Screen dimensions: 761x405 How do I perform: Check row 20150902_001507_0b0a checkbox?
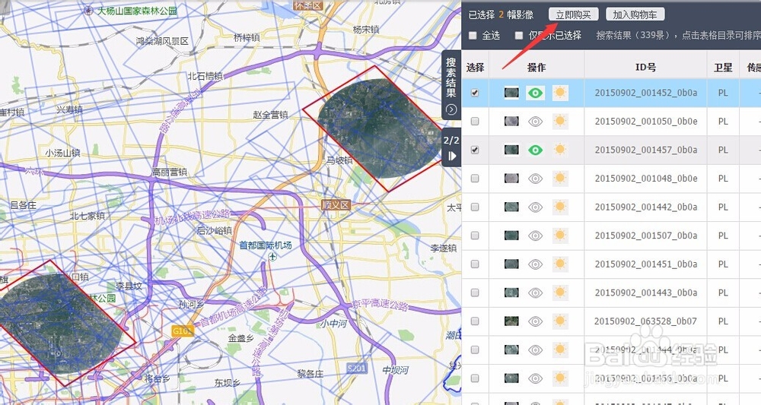pos(475,236)
